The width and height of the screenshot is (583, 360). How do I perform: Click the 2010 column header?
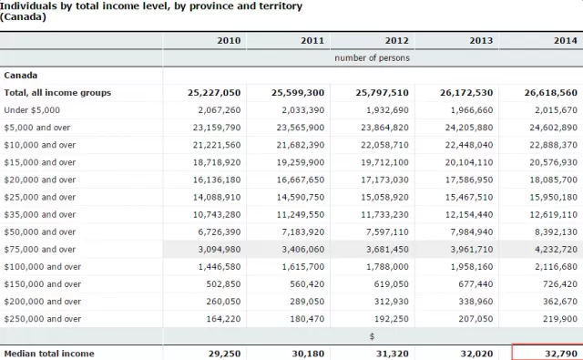(x=229, y=40)
